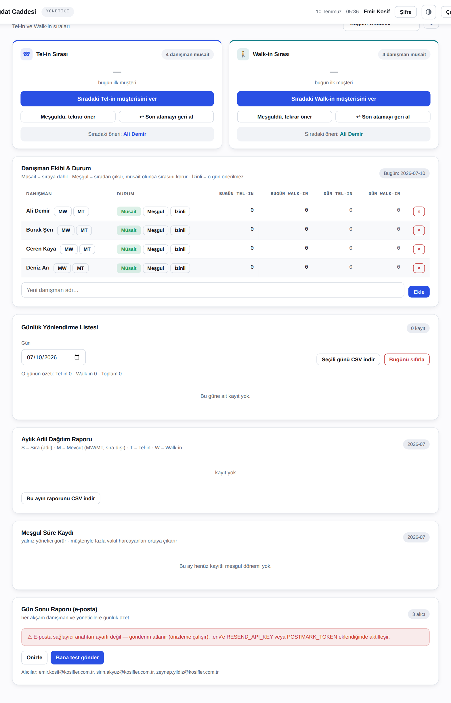Viewport: 451px width, 703px height.
Task: Toggle MT for Deniz Arı
Action: [80, 268]
